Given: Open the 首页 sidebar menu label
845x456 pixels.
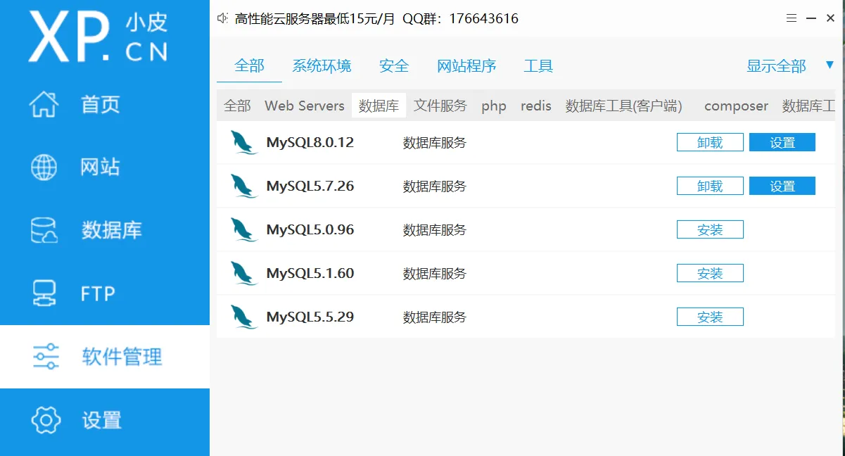Looking at the screenshot, I should click(x=101, y=105).
